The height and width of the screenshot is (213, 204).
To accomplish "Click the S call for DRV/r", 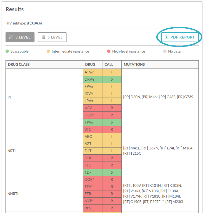I will click(112, 79).
